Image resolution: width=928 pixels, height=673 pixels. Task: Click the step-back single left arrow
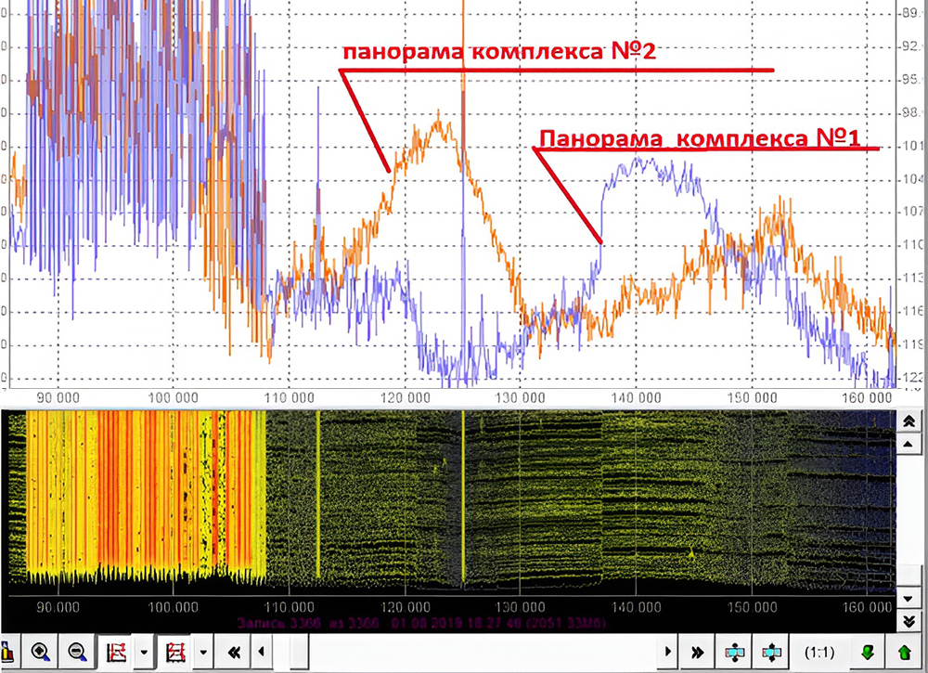tap(262, 652)
